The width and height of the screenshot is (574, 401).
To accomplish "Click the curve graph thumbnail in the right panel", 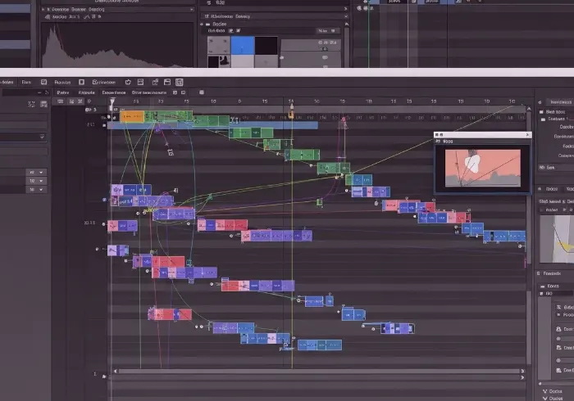I will point(557,239).
